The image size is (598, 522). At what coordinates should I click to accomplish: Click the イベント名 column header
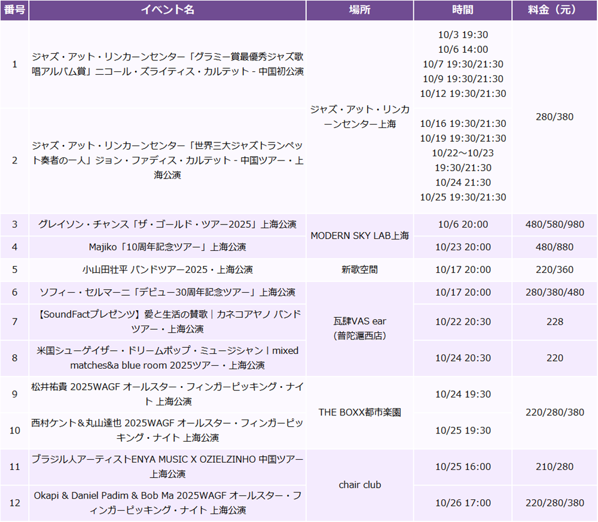tap(167, 10)
